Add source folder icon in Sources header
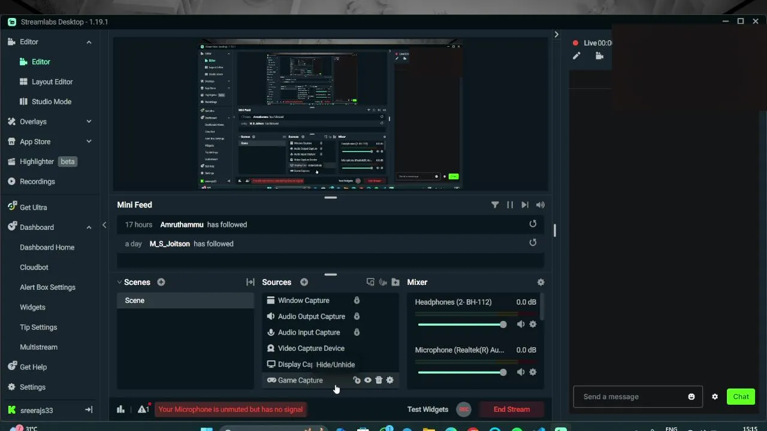The width and height of the screenshot is (767, 431). pos(395,282)
